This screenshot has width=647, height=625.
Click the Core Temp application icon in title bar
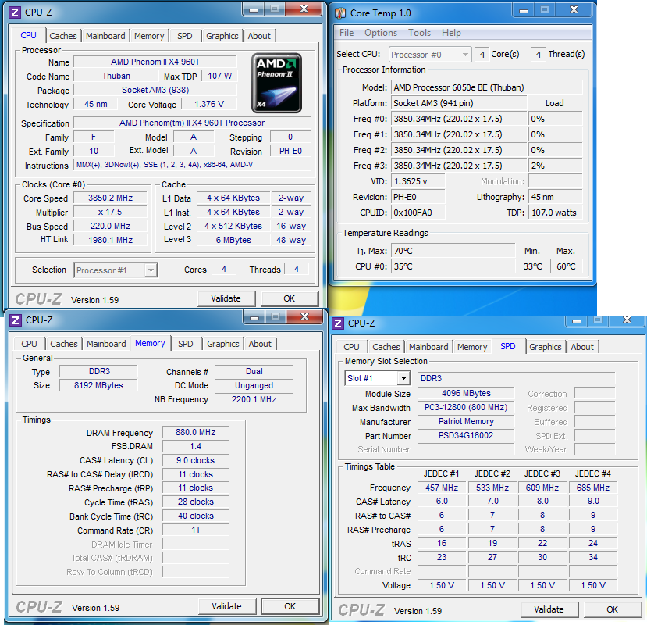[339, 10]
